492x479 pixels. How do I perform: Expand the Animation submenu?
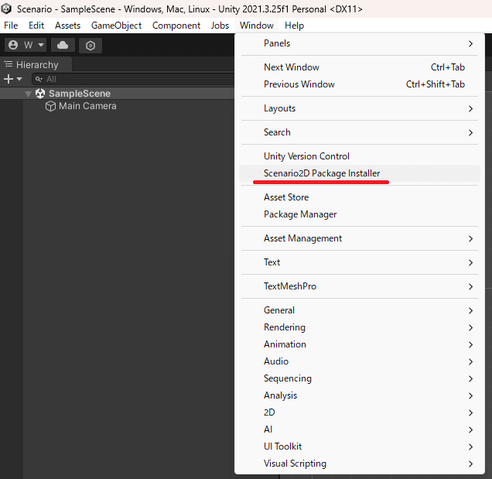point(360,344)
